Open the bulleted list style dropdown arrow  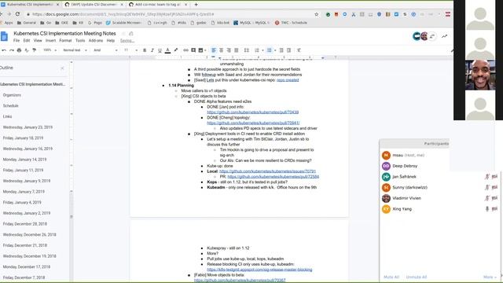tap(275, 50)
